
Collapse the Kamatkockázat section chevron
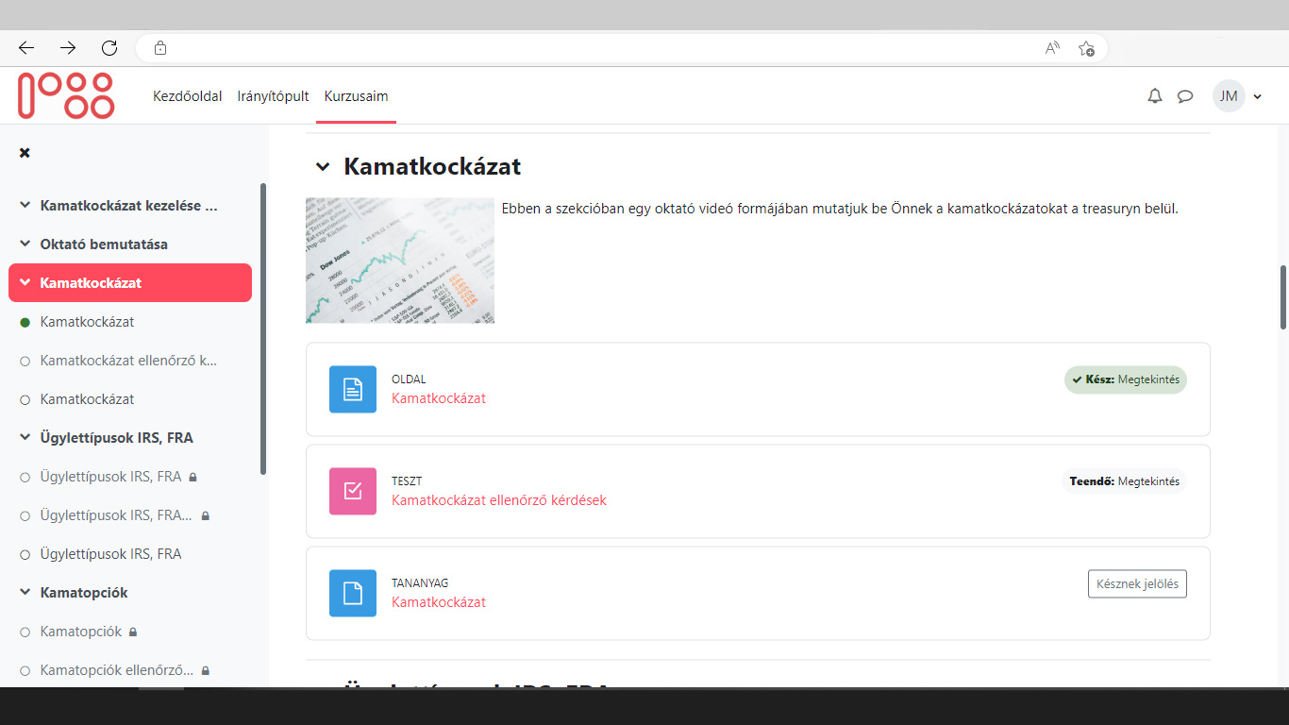coord(322,166)
